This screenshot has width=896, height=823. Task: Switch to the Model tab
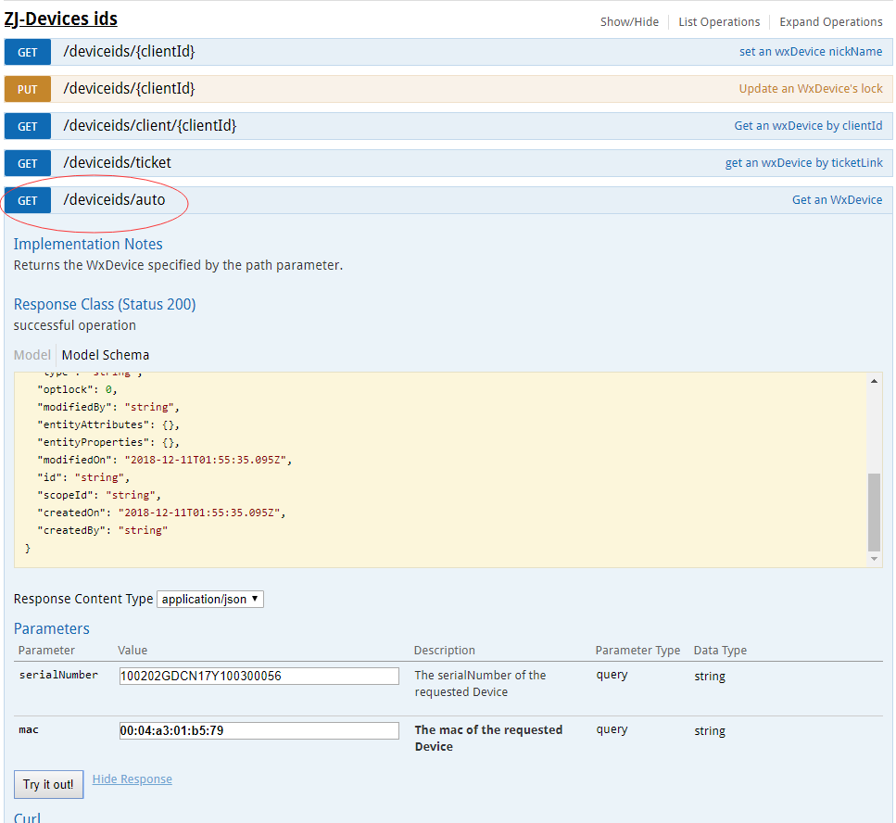coord(32,355)
